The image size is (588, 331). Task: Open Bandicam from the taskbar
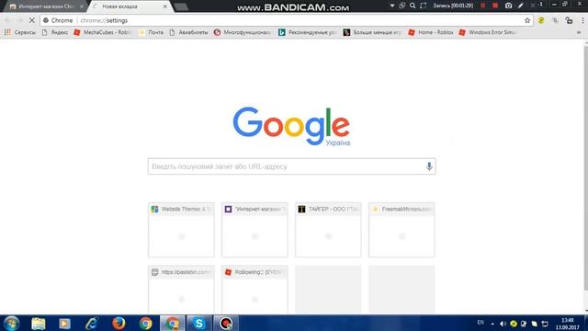(x=226, y=323)
